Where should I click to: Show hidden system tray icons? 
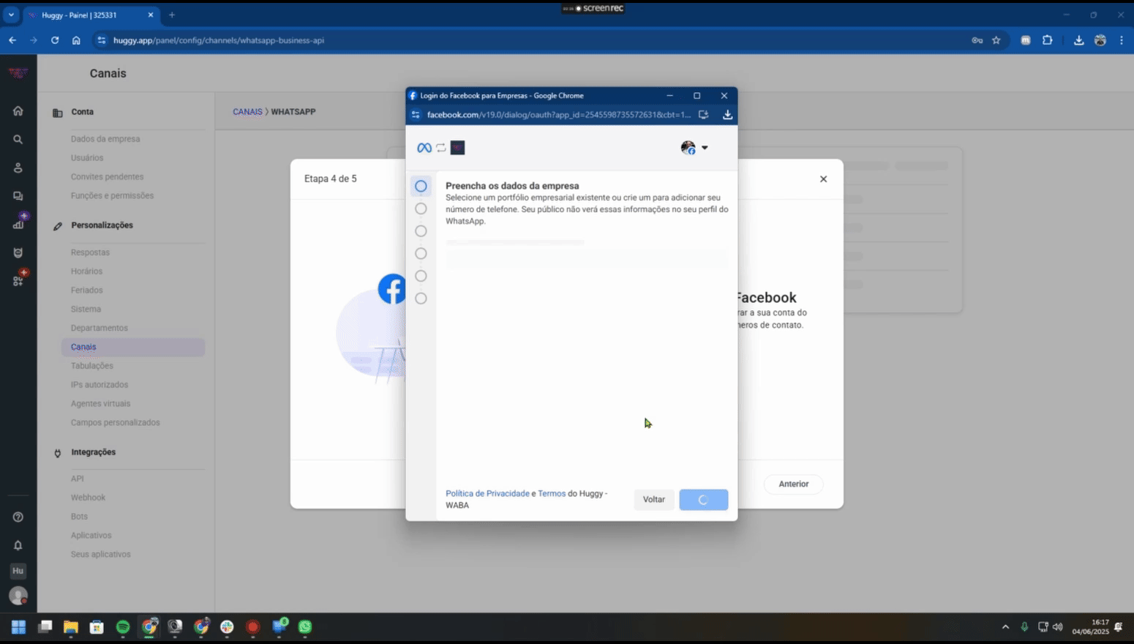1005,627
